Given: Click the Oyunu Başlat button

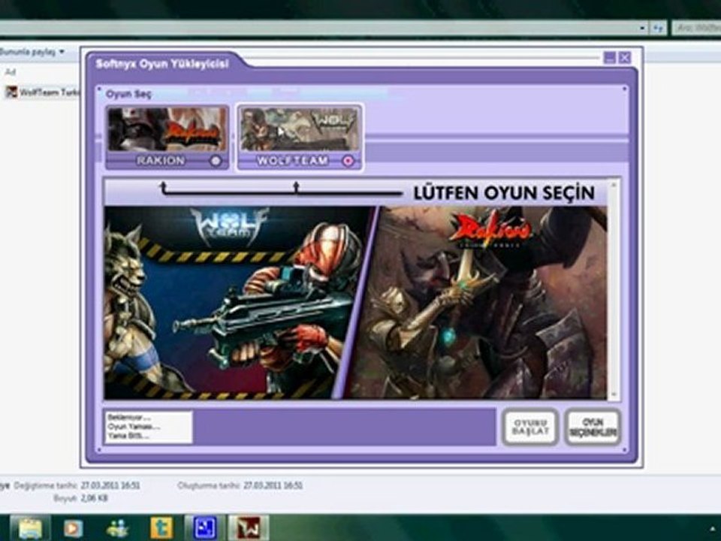Looking at the screenshot, I should 530,428.
